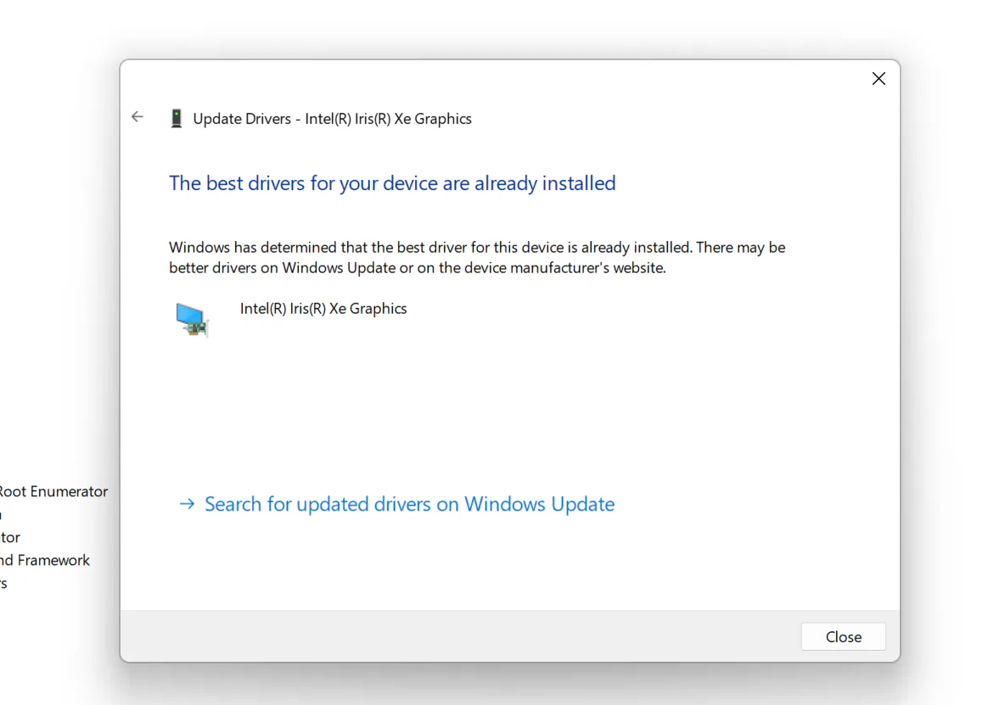This screenshot has width=988, height=705.
Task: Click the 'Update Drivers - Intel(R) Iris(R) Xe Graphics' title
Action: click(332, 119)
